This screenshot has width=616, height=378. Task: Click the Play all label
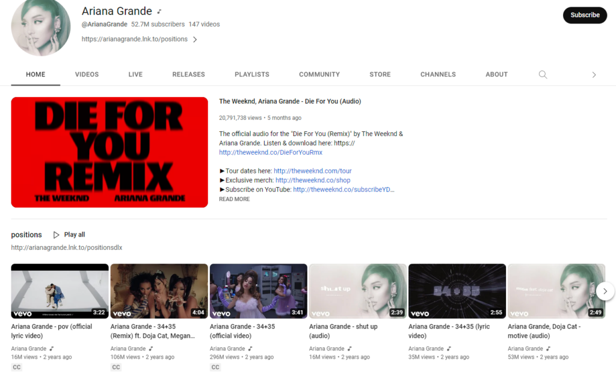point(75,235)
